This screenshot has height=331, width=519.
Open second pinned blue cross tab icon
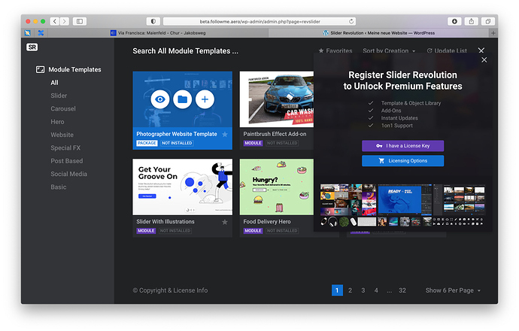click(x=41, y=33)
